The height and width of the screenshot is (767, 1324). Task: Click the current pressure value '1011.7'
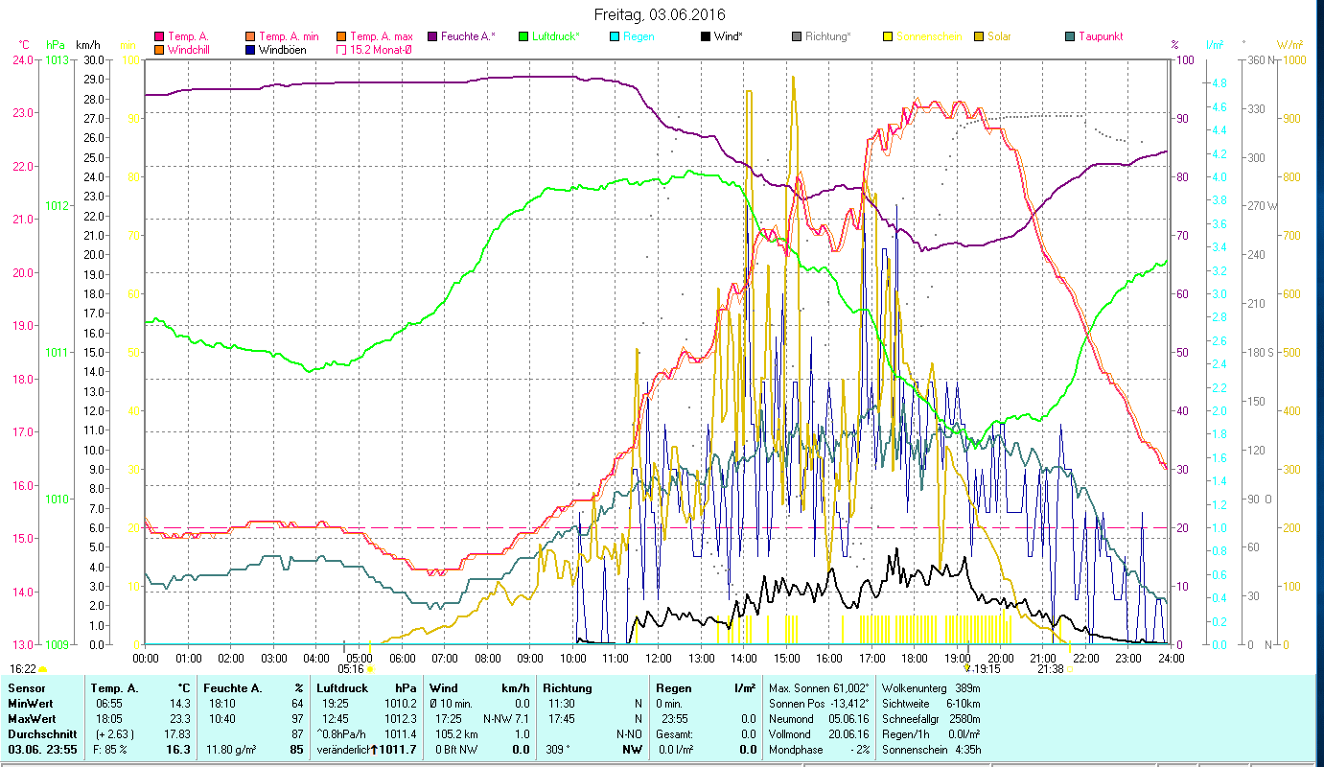point(398,750)
